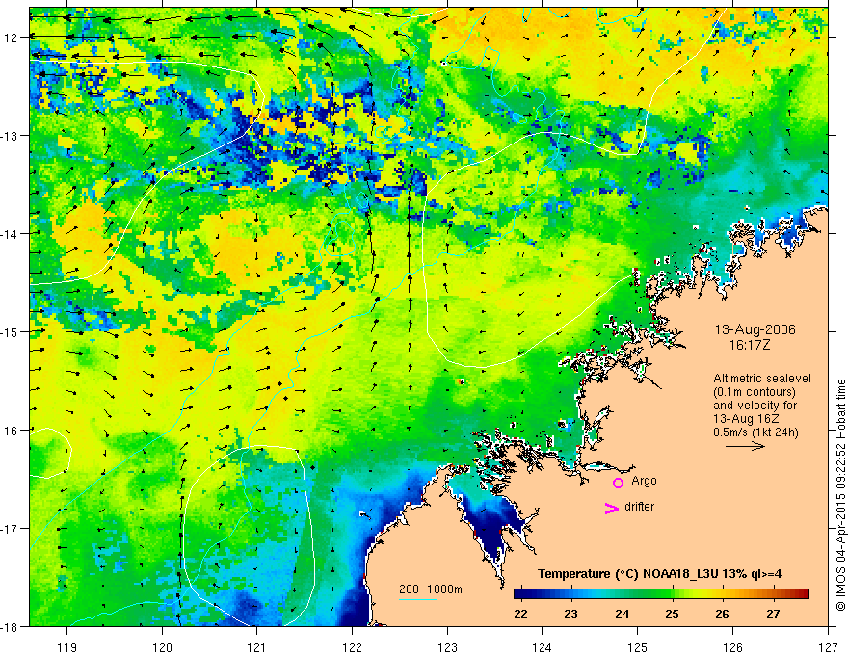Click the color bar tick label 25
This screenshot has height=655, width=848.
(673, 614)
